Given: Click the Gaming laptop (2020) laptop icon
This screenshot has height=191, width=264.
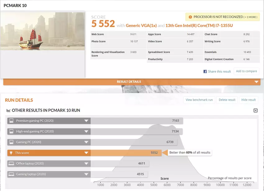Looking at the screenshot, I should [11, 174].
